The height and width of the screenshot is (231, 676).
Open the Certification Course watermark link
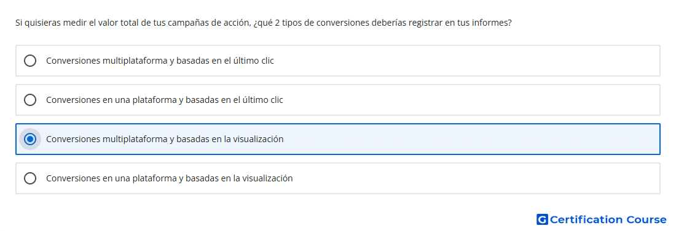click(x=602, y=219)
